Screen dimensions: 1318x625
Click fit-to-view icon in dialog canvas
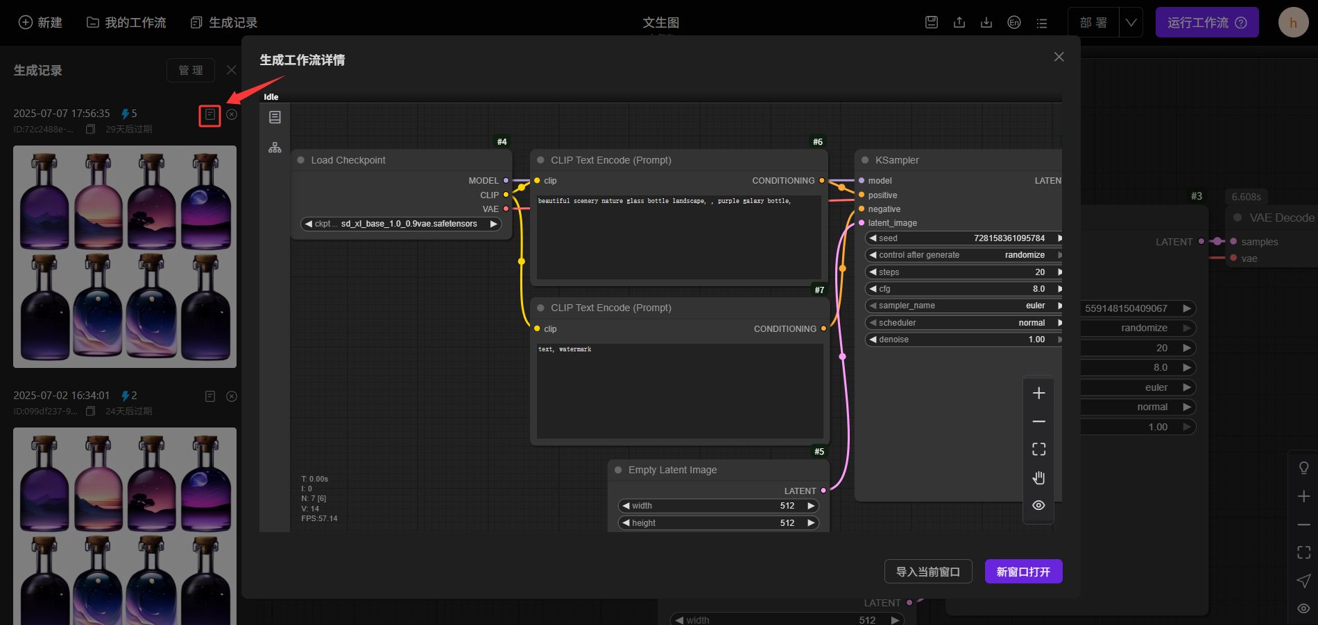(x=1038, y=450)
